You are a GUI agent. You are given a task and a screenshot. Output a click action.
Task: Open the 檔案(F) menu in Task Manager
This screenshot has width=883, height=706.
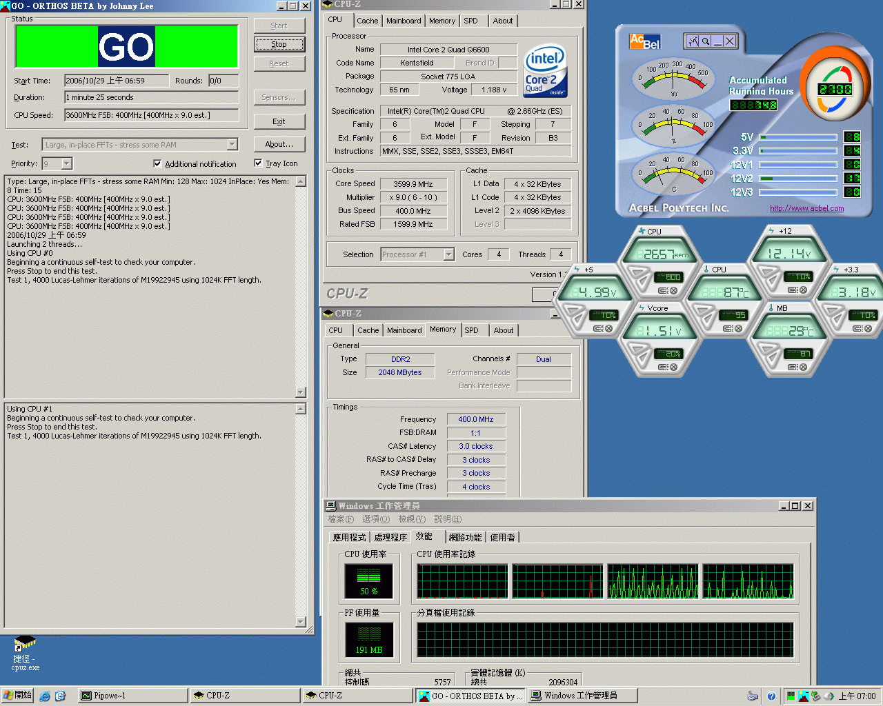click(x=341, y=519)
